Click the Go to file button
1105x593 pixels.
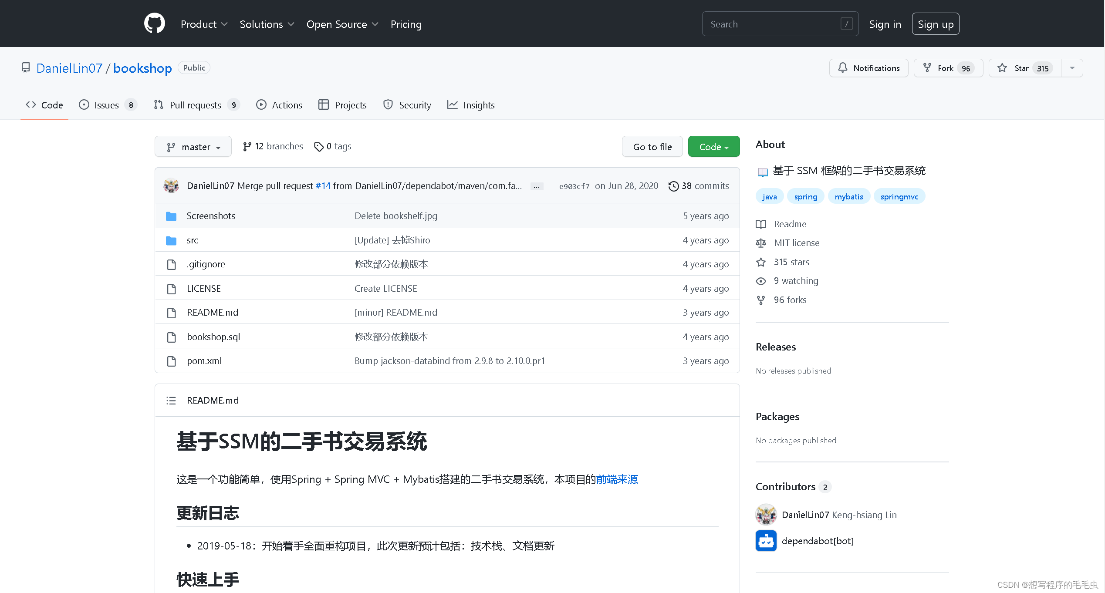click(652, 147)
